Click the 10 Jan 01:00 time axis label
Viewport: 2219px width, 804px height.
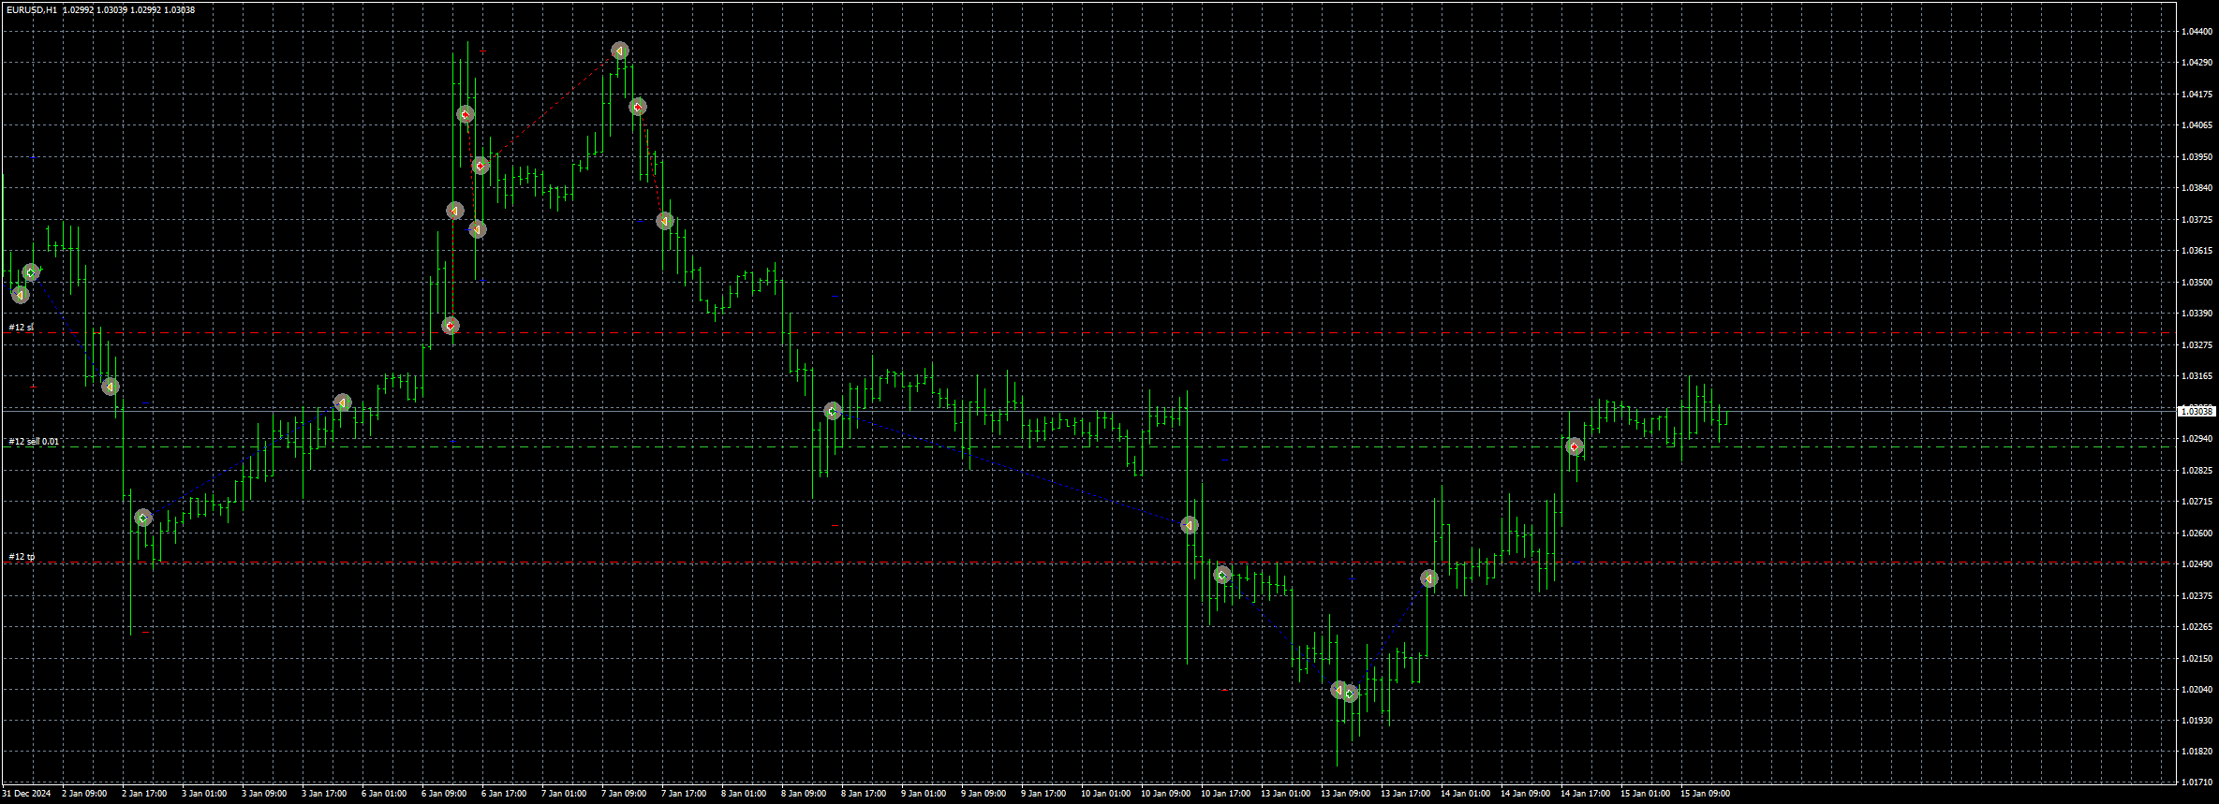[1105, 794]
